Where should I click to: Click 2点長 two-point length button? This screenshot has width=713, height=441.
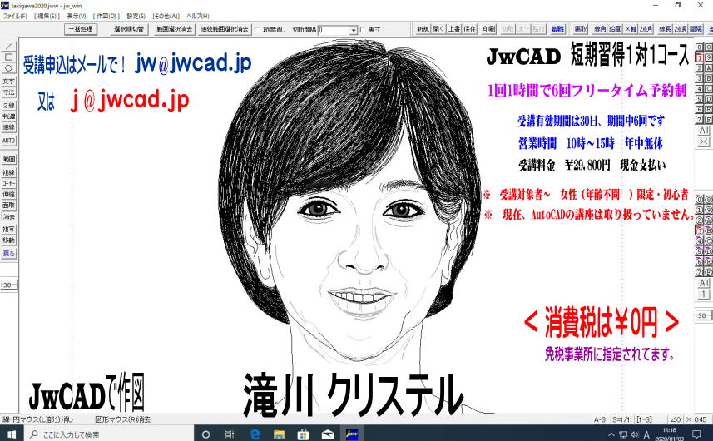click(x=681, y=28)
